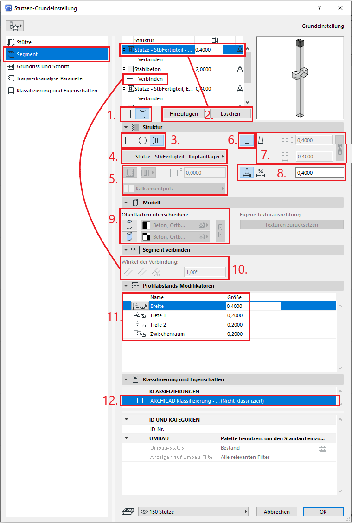Select the percentage length icon
This screenshot has width=352, height=523.
261,173
